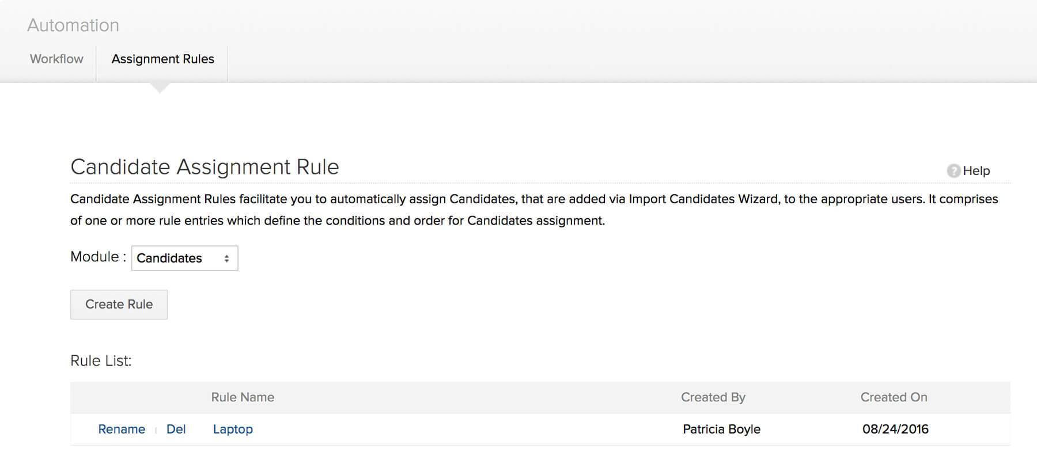Open the Laptop rule entry
This screenshot has height=475, width=1037.
(233, 429)
